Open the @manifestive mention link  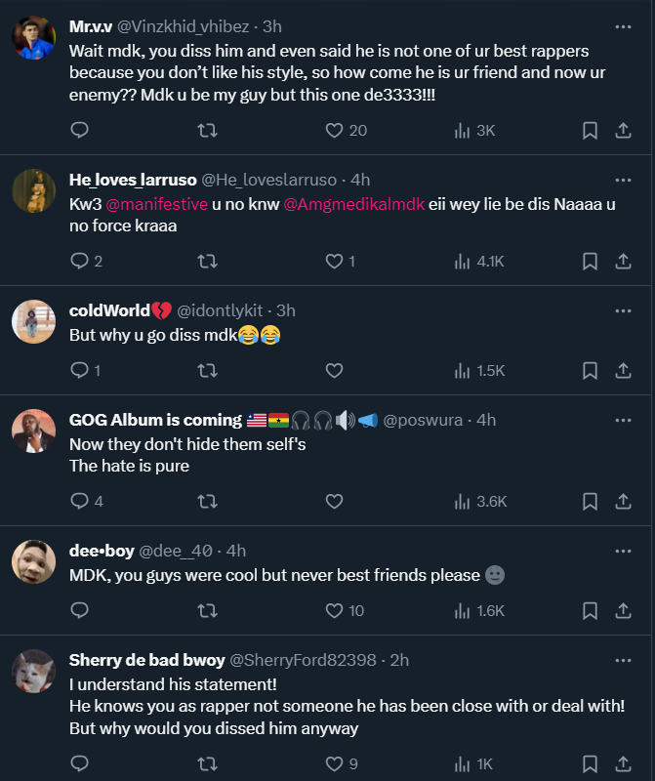(155, 204)
